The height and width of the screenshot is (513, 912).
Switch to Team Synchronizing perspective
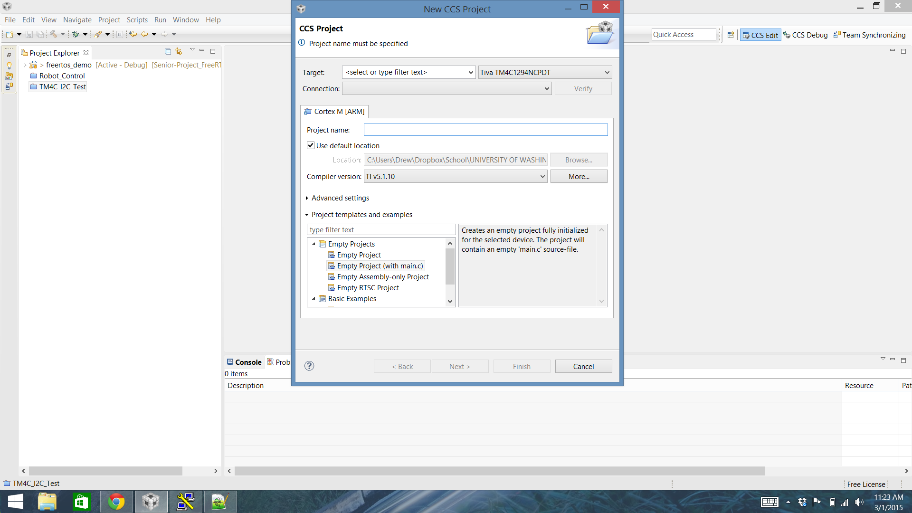click(870, 35)
